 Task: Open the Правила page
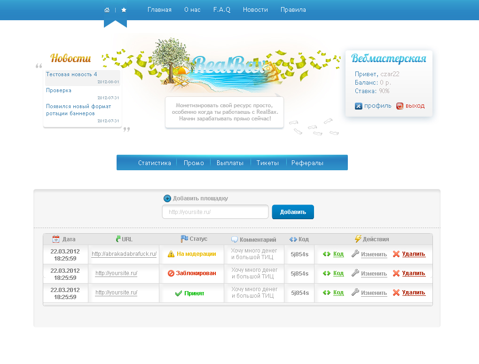(293, 10)
